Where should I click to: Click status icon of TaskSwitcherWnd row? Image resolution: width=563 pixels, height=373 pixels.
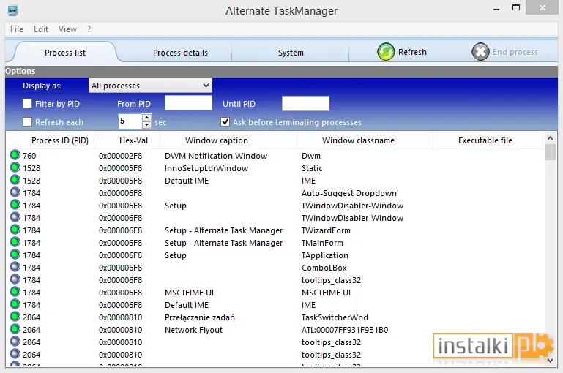[x=15, y=317]
